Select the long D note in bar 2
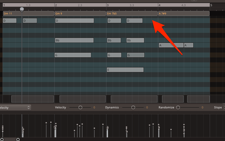The height and width of the screenshot is (141, 225). tap(74, 21)
